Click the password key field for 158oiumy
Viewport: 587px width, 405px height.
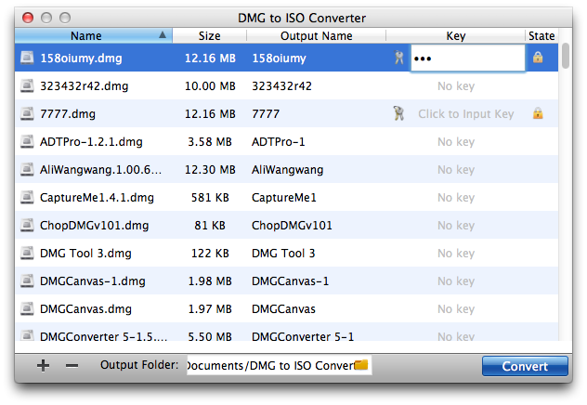point(468,59)
